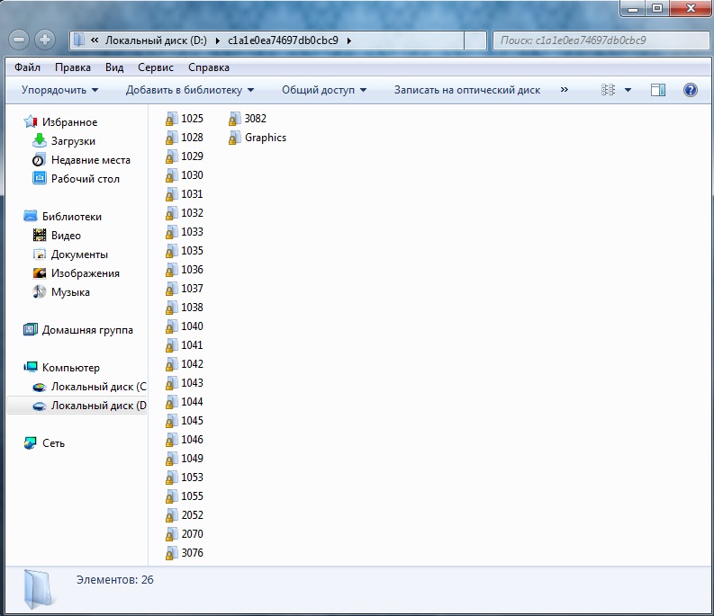Click the Музыка note icon
This screenshot has width=714, height=616.
coord(39,291)
